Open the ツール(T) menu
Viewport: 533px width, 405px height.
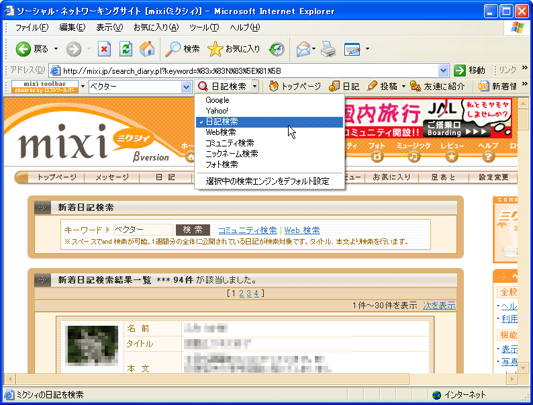pos(204,28)
